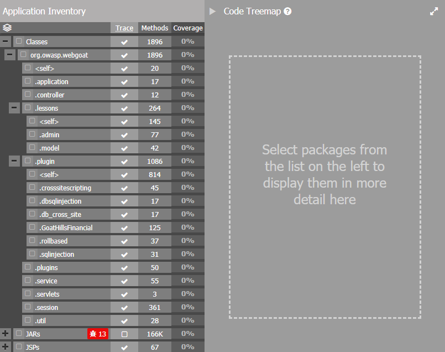The height and width of the screenshot is (352, 445).
Task: Collapse the Classes tree node
Action: [6, 42]
